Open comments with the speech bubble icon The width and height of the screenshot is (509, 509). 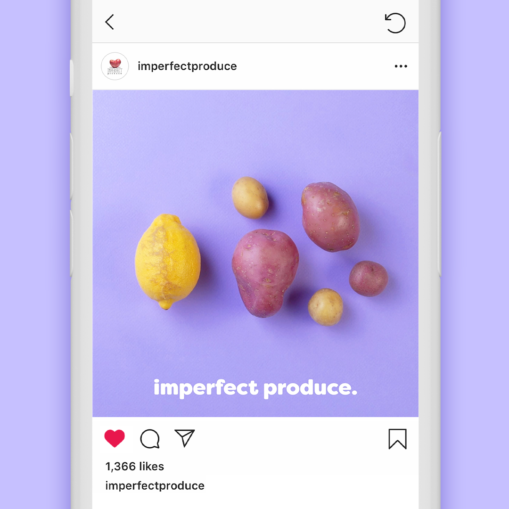pos(150,439)
